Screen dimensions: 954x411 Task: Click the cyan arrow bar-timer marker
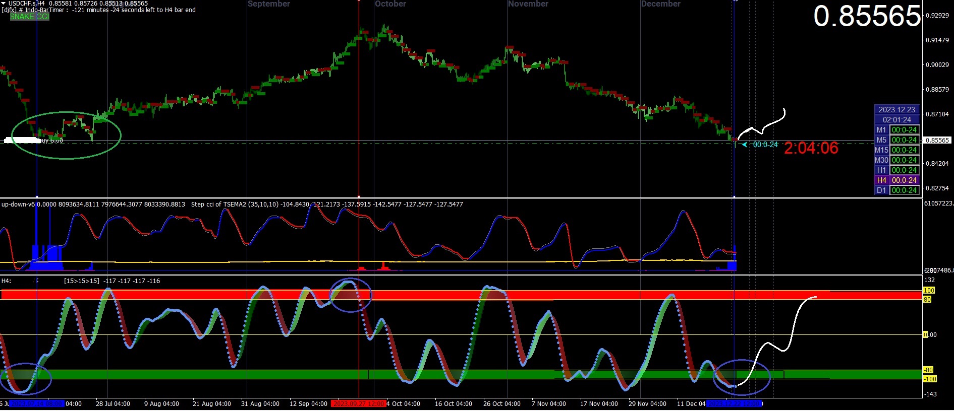[745, 145]
